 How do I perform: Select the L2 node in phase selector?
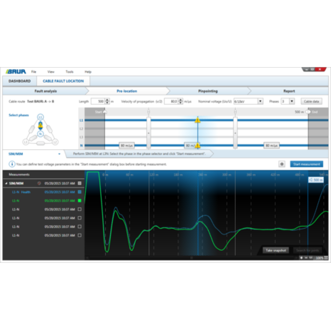tap(55, 142)
